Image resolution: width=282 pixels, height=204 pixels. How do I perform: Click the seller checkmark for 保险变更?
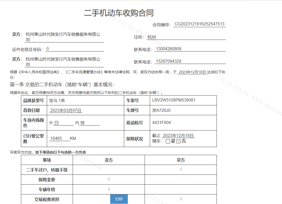(109, 179)
